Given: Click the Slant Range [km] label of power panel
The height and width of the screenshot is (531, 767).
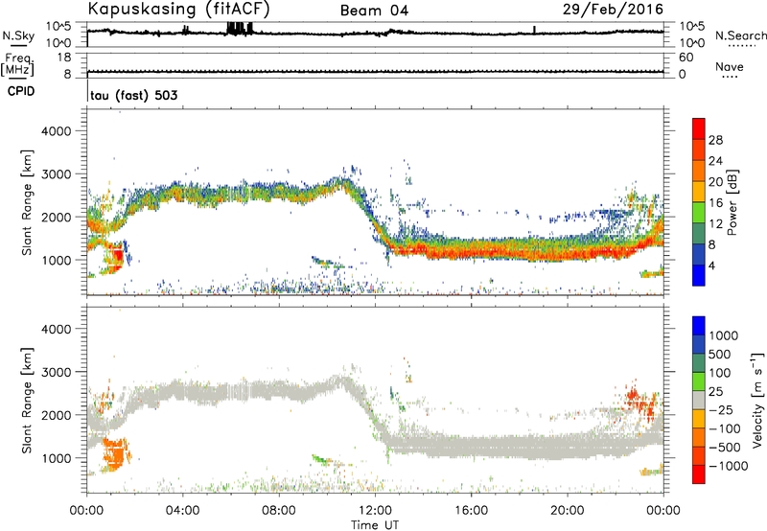Looking at the screenshot, I should [x=27, y=202].
